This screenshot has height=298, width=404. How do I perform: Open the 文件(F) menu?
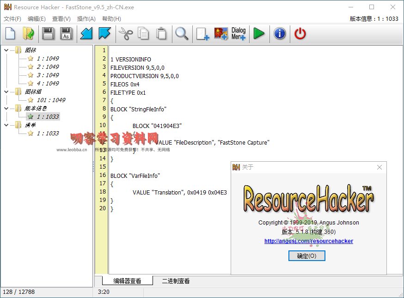tap(12, 19)
